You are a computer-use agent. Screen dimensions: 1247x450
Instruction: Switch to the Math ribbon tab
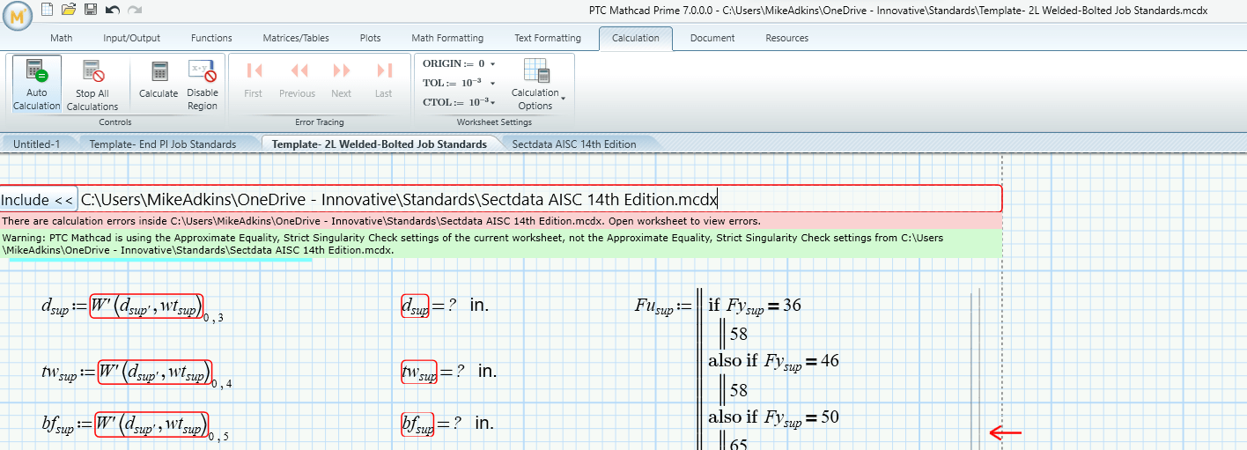pyautogui.click(x=62, y=38)
